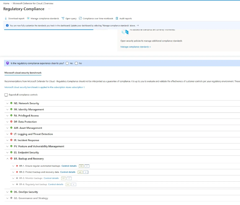
Task: Select the No radio button for feedback
Action: [76, 63]
